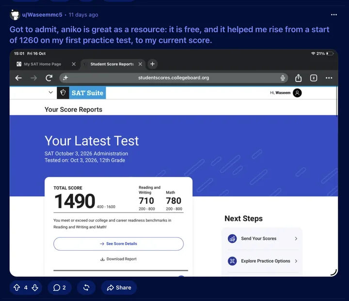Viewport: 349px width, 301px height.
Task: Click the Explore Practice Options pencil icon
Action: [x=232, y=261]
